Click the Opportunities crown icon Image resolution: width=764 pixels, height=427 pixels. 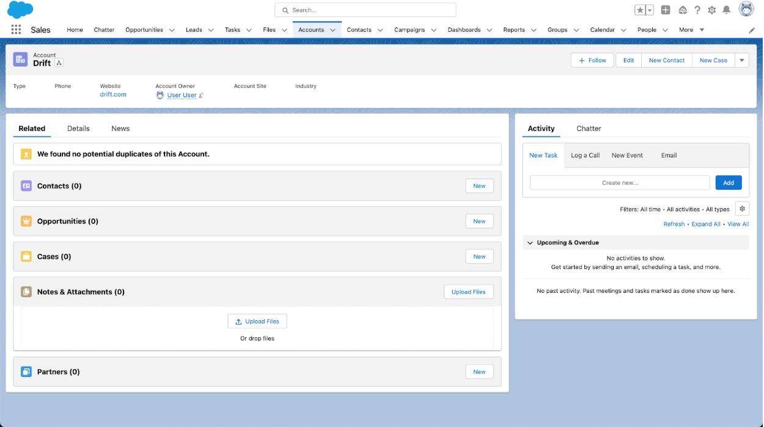pyautogui.click(x=26, y=221)
